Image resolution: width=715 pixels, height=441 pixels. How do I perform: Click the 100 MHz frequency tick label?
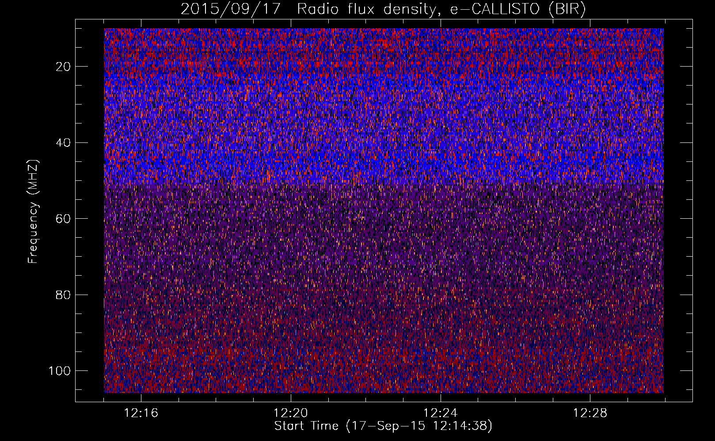pyautogui.click(x=60, y=371)
